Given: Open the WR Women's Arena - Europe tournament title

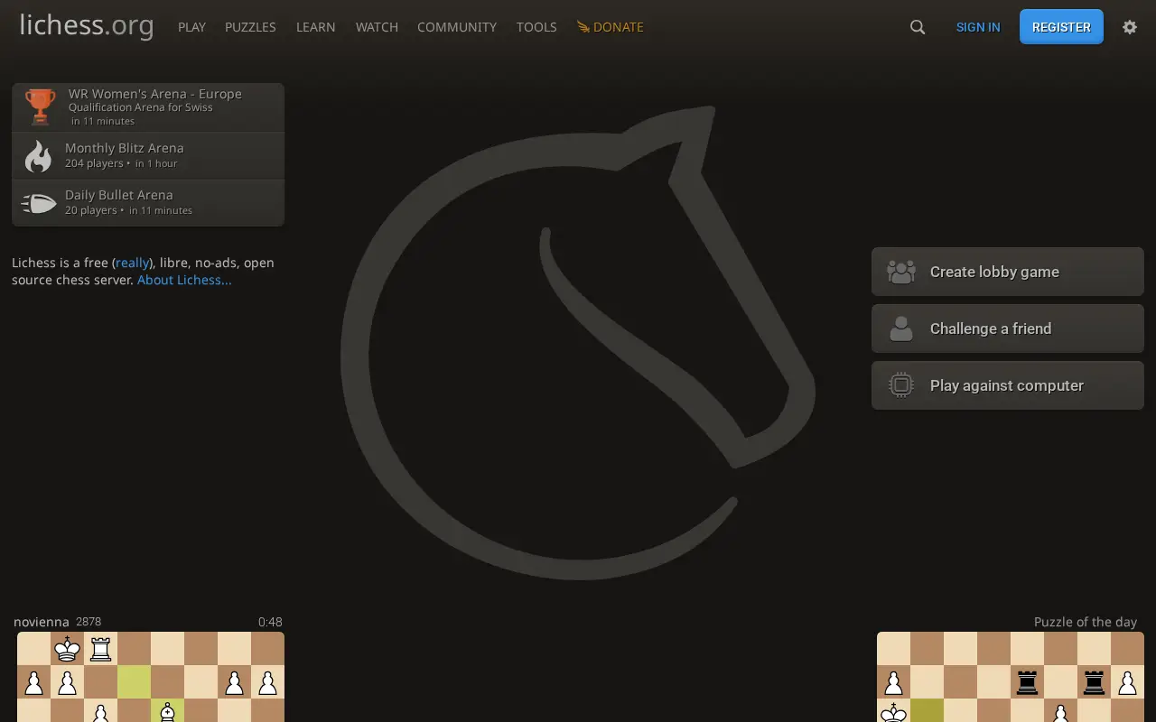Looking at the screenshot, I should [x=155, y=94].
